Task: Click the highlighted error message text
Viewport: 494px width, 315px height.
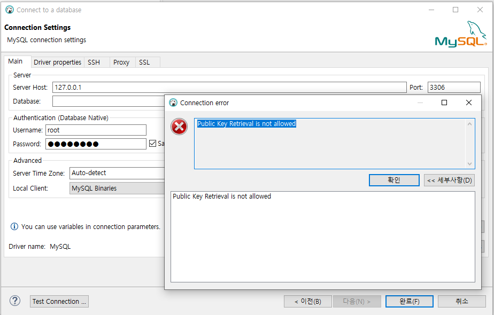Action: click(x=246, y=124)
